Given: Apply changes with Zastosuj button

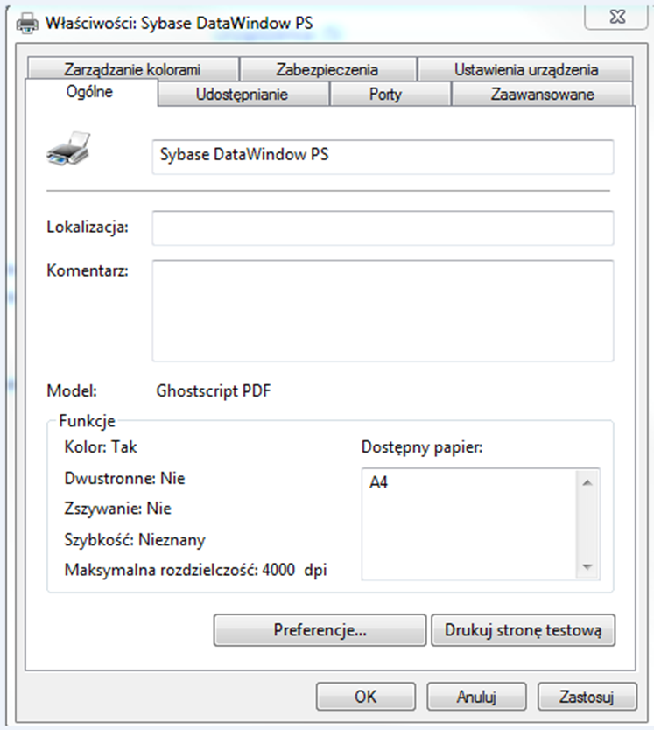Looking at the screenshot, I should [x=587, y=697].
